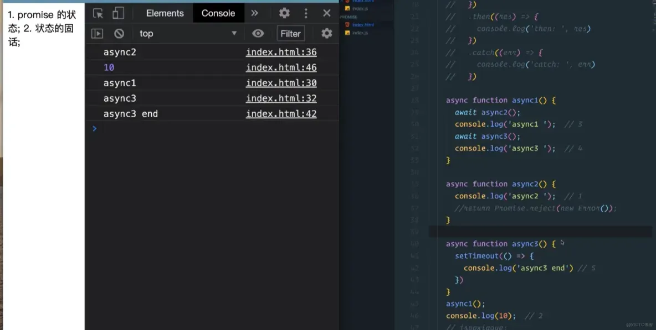This screenshot has height=330, width=656.
Task: Open DevTools settings gear in top bar
Action: [x=284, y=13]
